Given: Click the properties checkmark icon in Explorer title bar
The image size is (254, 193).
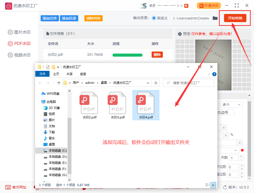Looking at the screenshot, I should (48, 67).
